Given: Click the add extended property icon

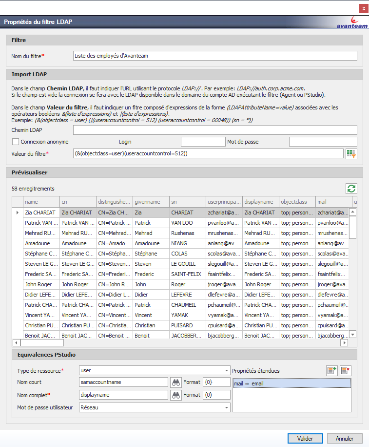Looking at the screenshot, I should click(331, 371).
